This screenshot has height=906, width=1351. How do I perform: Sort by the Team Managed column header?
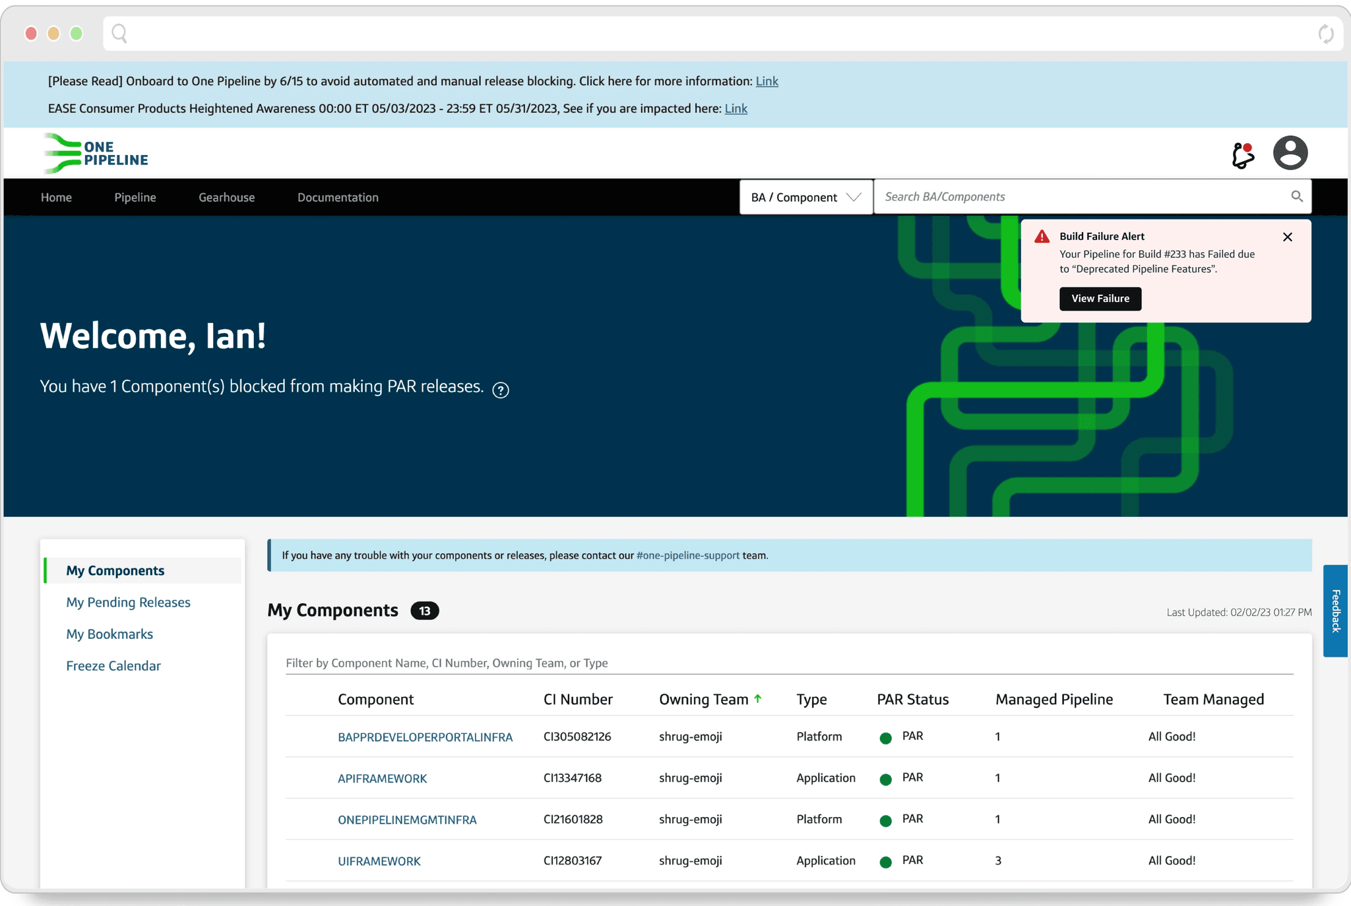click(1212, 699)
